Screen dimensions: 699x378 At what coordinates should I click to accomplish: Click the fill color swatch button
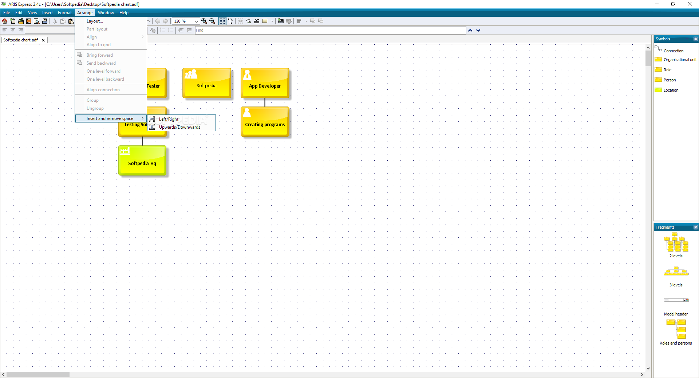coord(265,21)
